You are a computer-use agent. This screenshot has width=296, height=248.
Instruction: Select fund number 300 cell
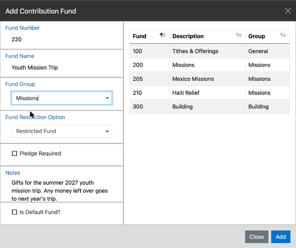click(x=150, y=107)
